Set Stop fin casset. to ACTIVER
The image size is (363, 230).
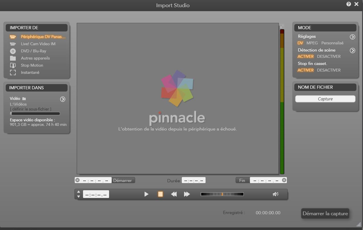click(x=305, y=70)
